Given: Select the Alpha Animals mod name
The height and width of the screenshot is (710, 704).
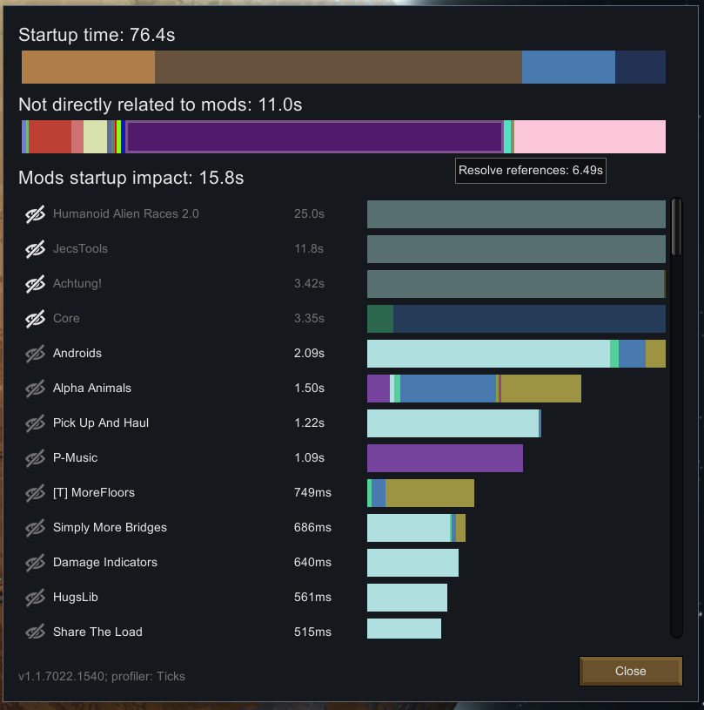Looking at the screenshot, I should (x=92, y=388).
